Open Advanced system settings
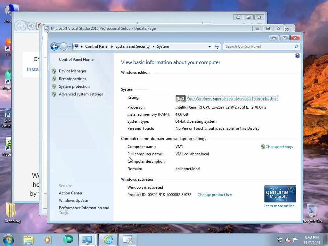Image resolution: width=328 pixels, height=246 pixels. [81, 94]
